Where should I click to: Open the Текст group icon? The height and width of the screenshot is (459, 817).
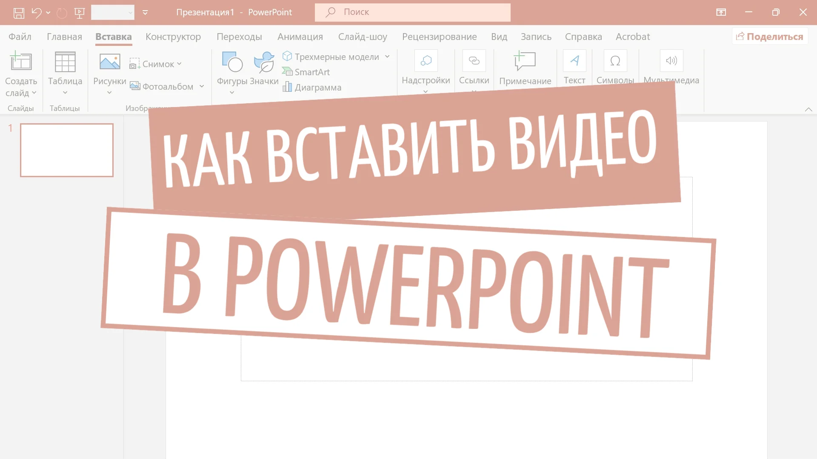pos(574,61)
